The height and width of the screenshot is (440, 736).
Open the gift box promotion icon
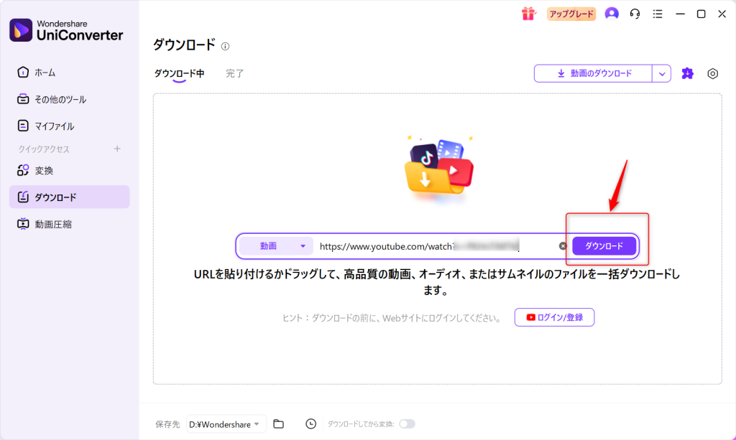[528, 14]
